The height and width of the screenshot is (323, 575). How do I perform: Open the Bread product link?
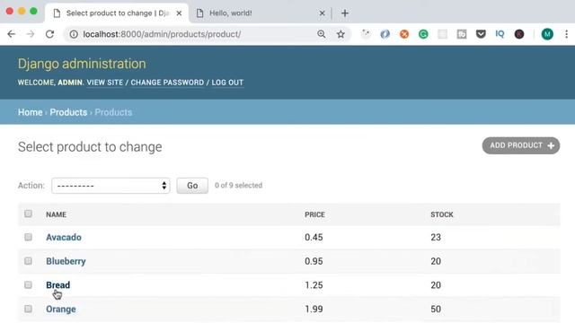point(57,285)
